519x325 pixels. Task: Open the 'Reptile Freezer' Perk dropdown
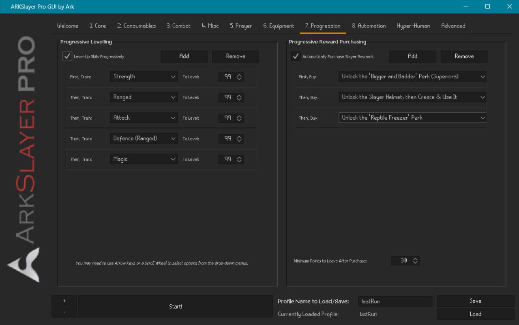click(x=412, y=118)
